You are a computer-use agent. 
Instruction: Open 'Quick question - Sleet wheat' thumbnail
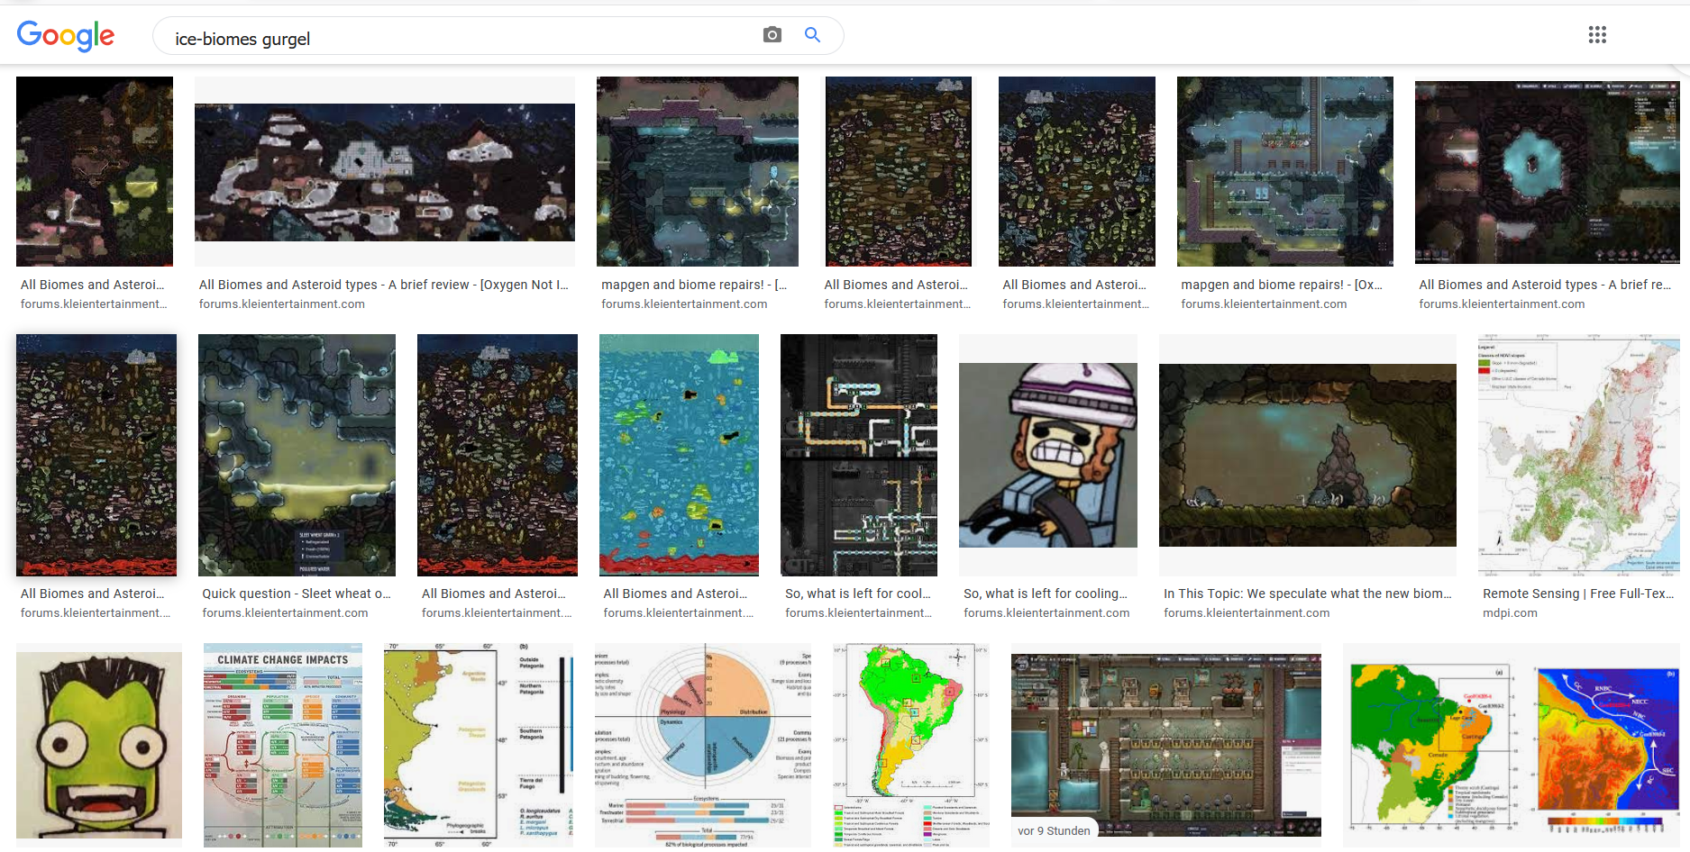297,455
